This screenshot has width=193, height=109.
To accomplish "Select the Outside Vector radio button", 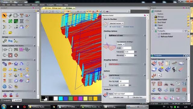I will (122, 27).
